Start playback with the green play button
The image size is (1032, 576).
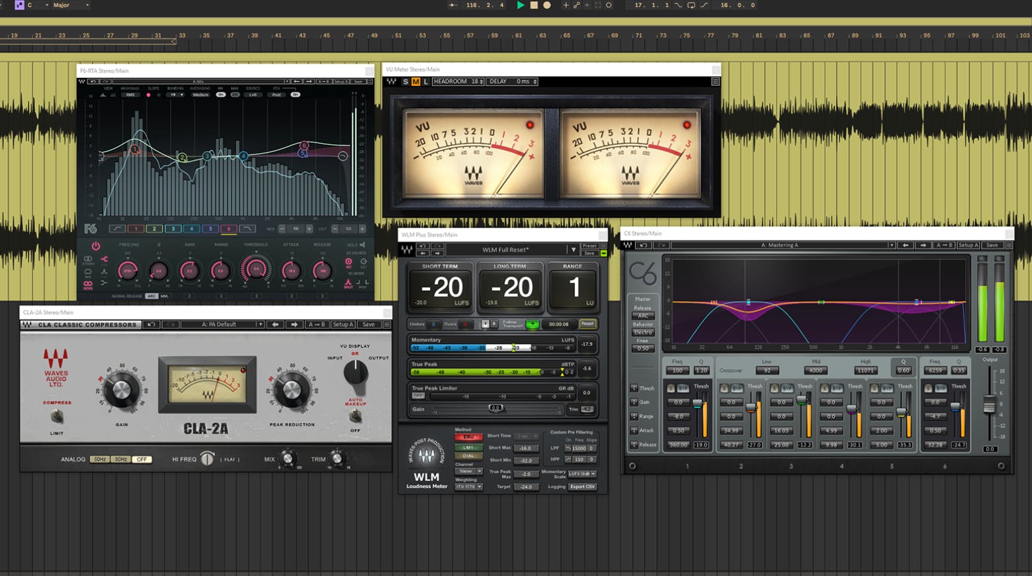click(521, 5)
